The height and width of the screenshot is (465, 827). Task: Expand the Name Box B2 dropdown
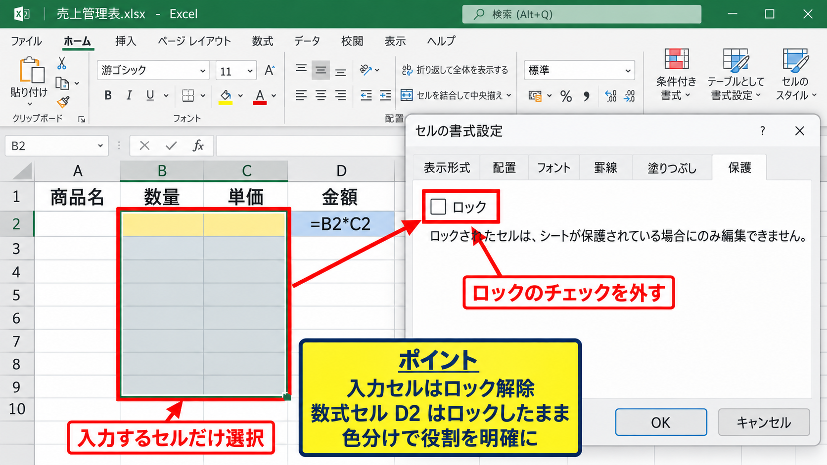pyautogui.click(x=100, y=146)
